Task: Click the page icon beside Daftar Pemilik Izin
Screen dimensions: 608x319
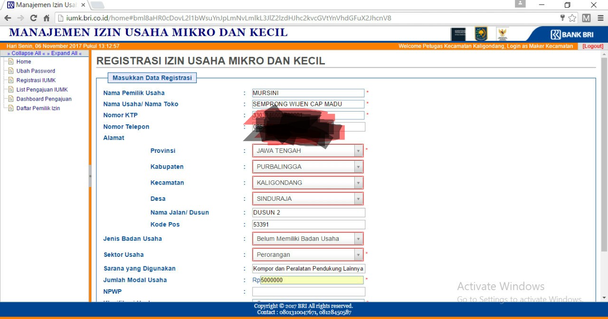Action: (11, 108)
